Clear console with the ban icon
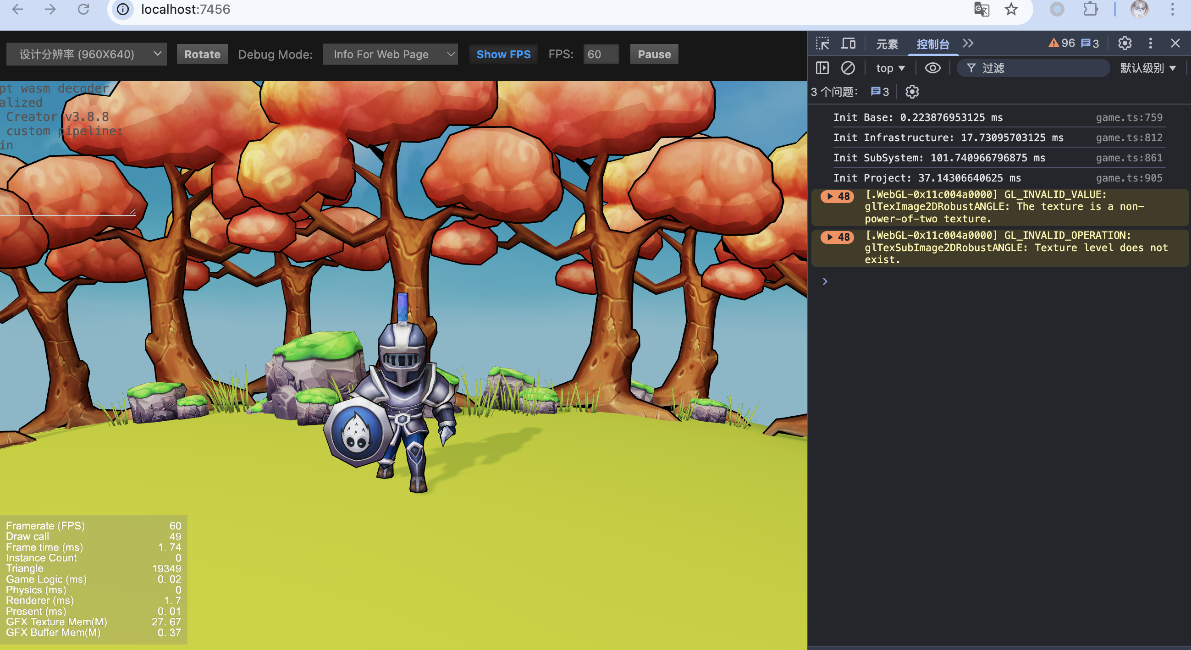 [848, 68]
